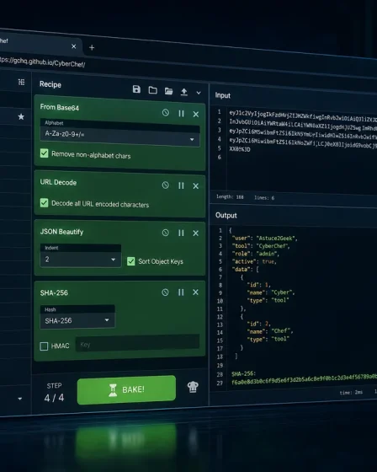This screenshot has height=472, width=377.
Task: Set breakpoint on the SHA-256 operation
Action: 181,292
